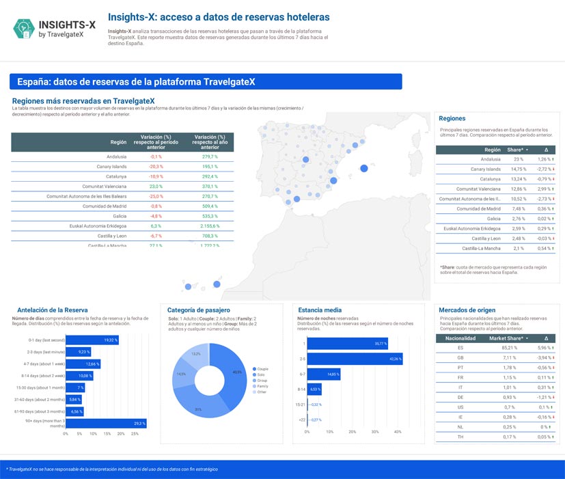The image size is (565, 479).
Task: Click the Madrid bubble on the map
Action: (x=305, y=159)
